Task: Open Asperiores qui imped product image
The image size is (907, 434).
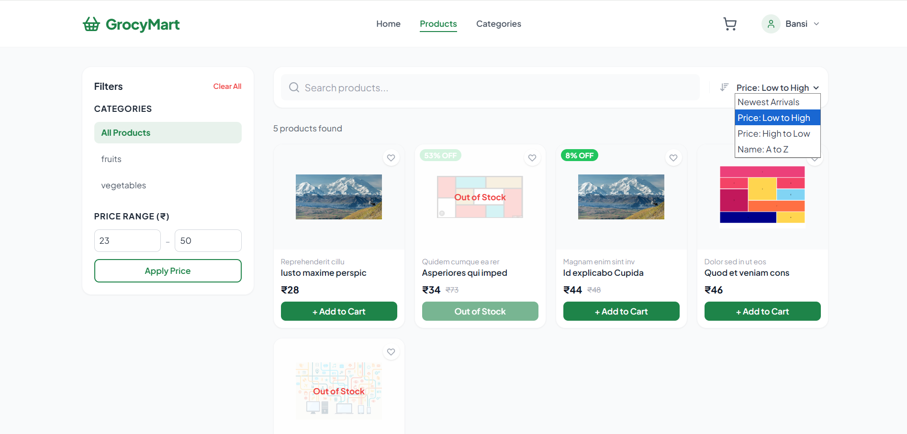Action: point(480,197)
